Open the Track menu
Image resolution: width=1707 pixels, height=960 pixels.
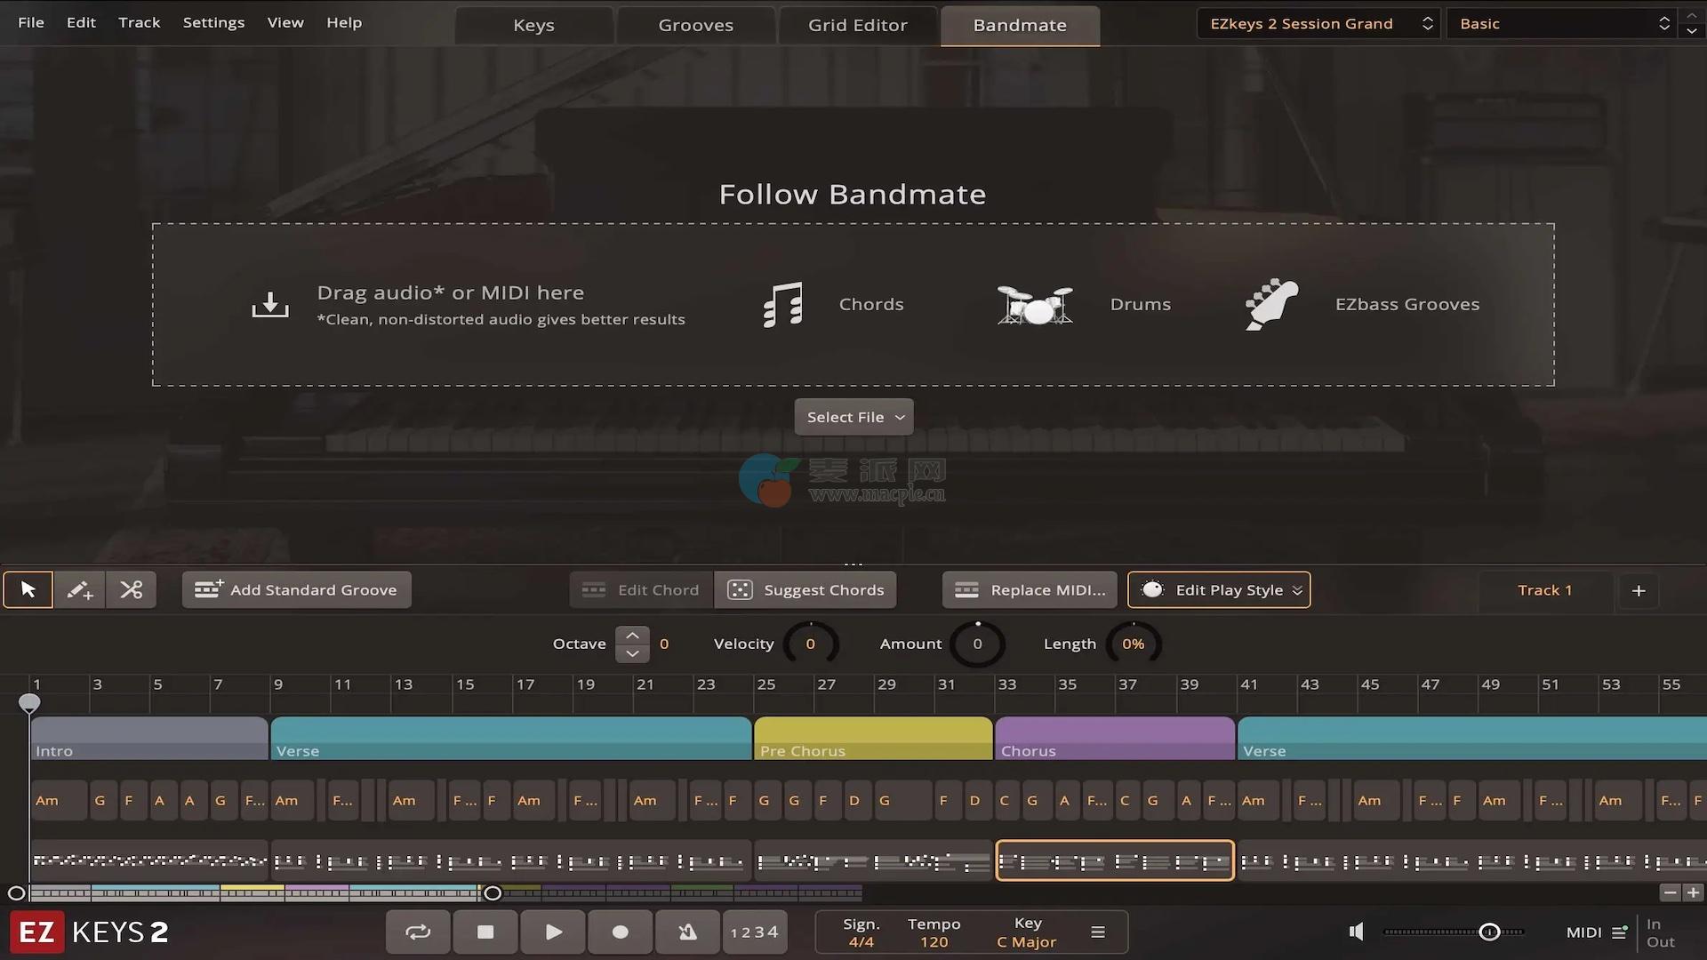[x=139, y=22]
